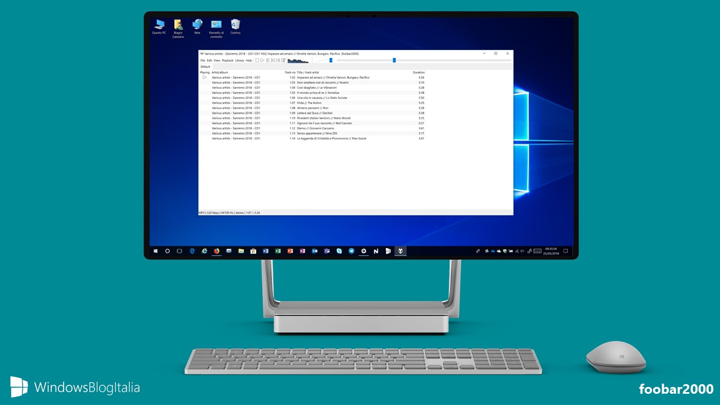
Task: Open File Explorer from the taskbar
Action: 241,251
